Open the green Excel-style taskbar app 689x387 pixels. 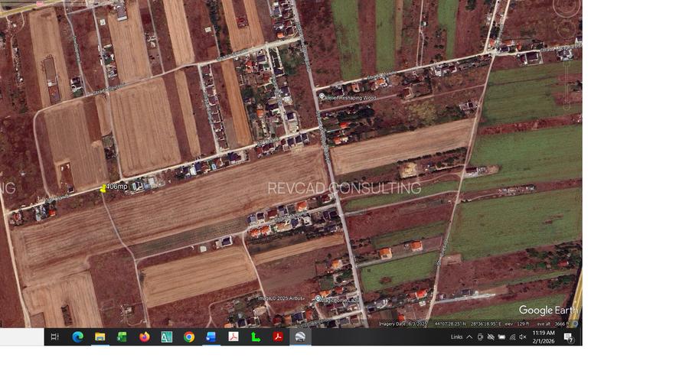pos(122,337)
